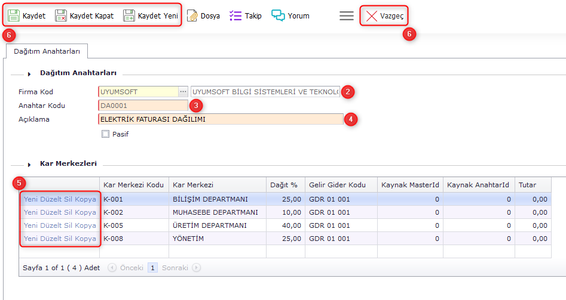Open the Firma Kod lookup ellipsis button
This screenshot has width=566, height=300.
tap(183, 92)
